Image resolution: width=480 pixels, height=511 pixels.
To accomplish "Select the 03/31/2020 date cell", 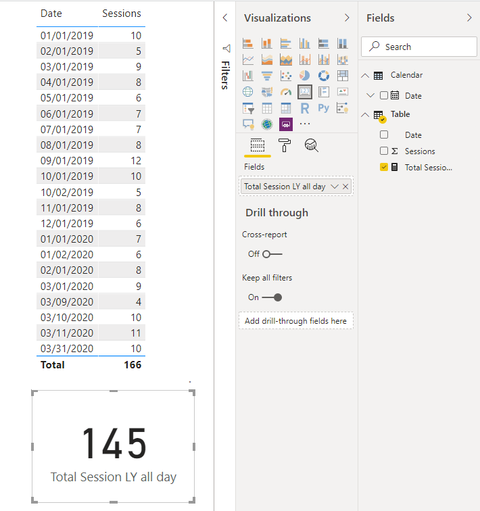I will (67, 349).
